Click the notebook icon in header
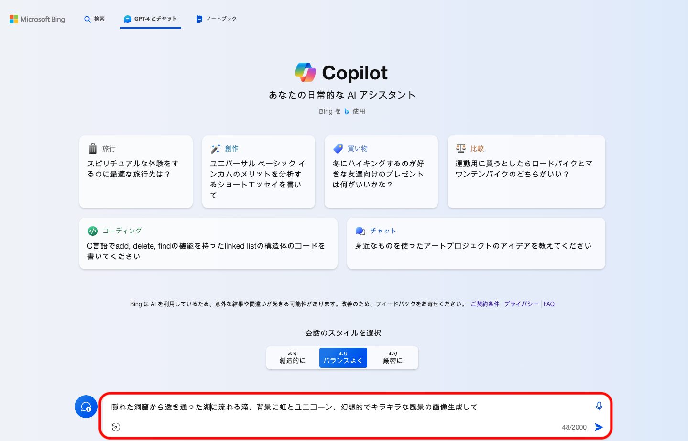The height and width of the screenshot is (441, 688). coord(199,19)
